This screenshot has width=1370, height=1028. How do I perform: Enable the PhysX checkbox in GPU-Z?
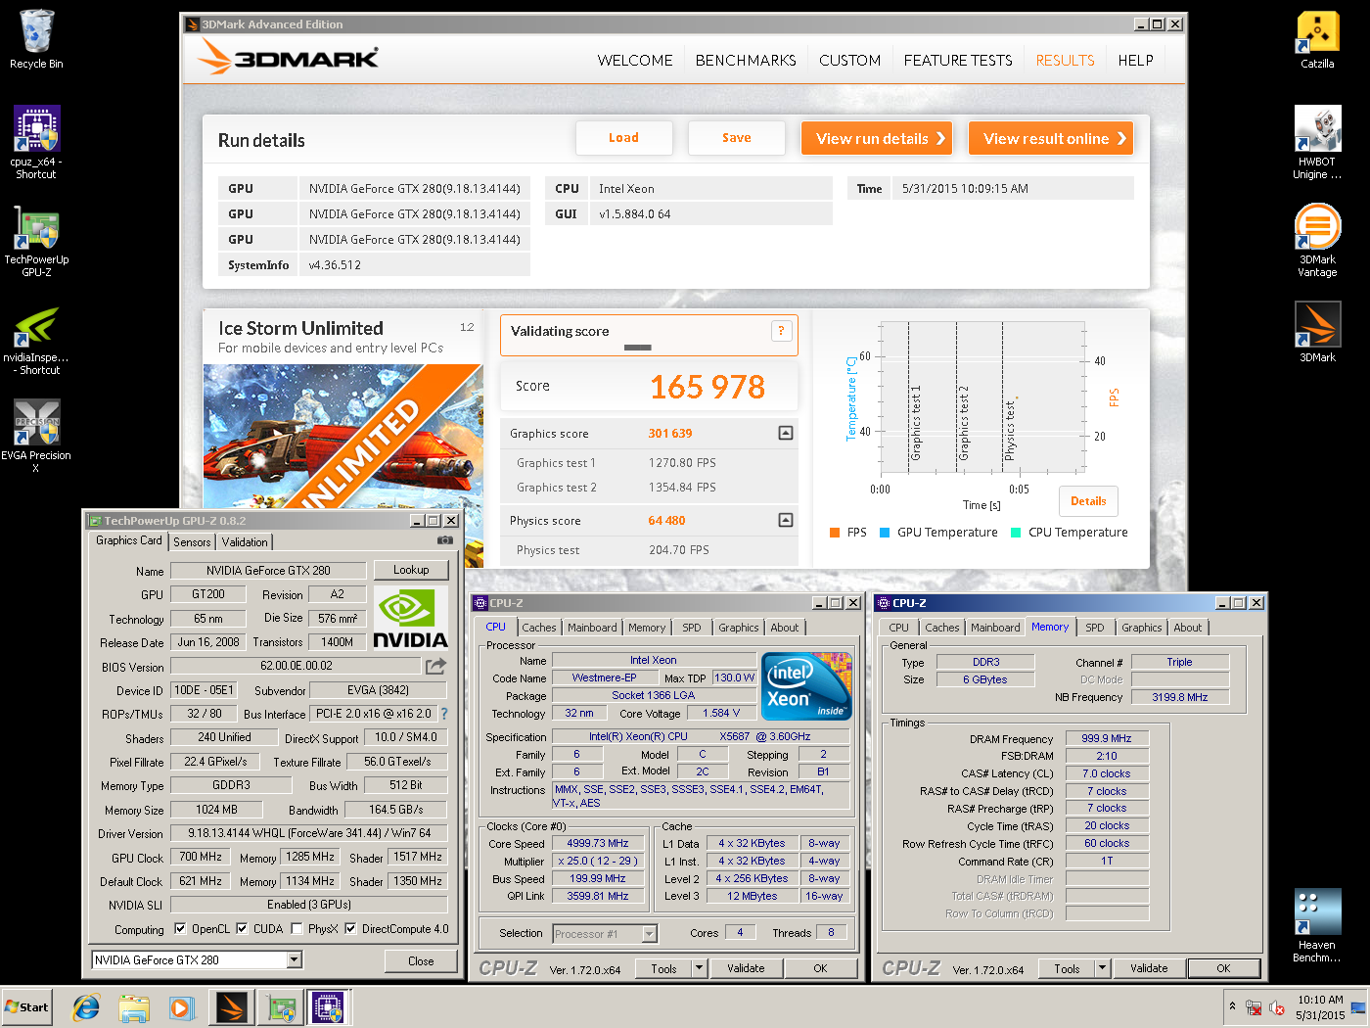pyautogui.click(x=297, y=929)
